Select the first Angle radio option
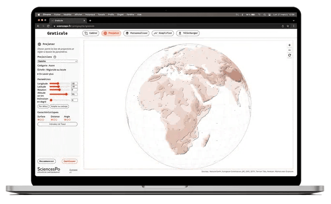 (65, 120)
